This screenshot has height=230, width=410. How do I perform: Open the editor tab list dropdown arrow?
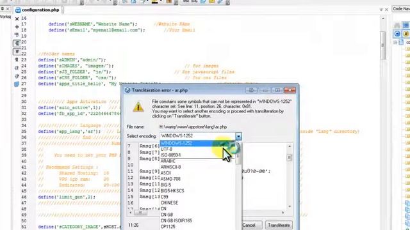381,10
